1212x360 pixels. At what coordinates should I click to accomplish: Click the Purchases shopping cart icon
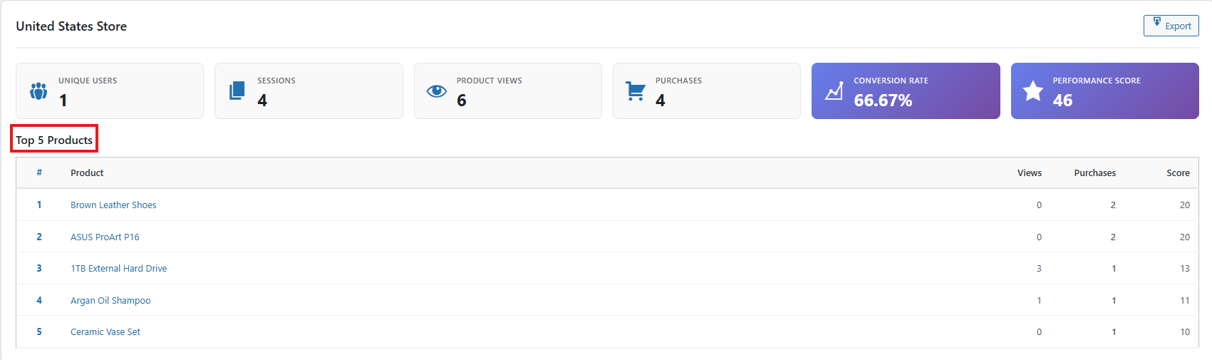click(636, 91)
